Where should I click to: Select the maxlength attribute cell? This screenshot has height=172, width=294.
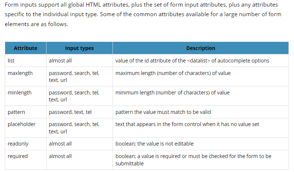coord(20,73)
